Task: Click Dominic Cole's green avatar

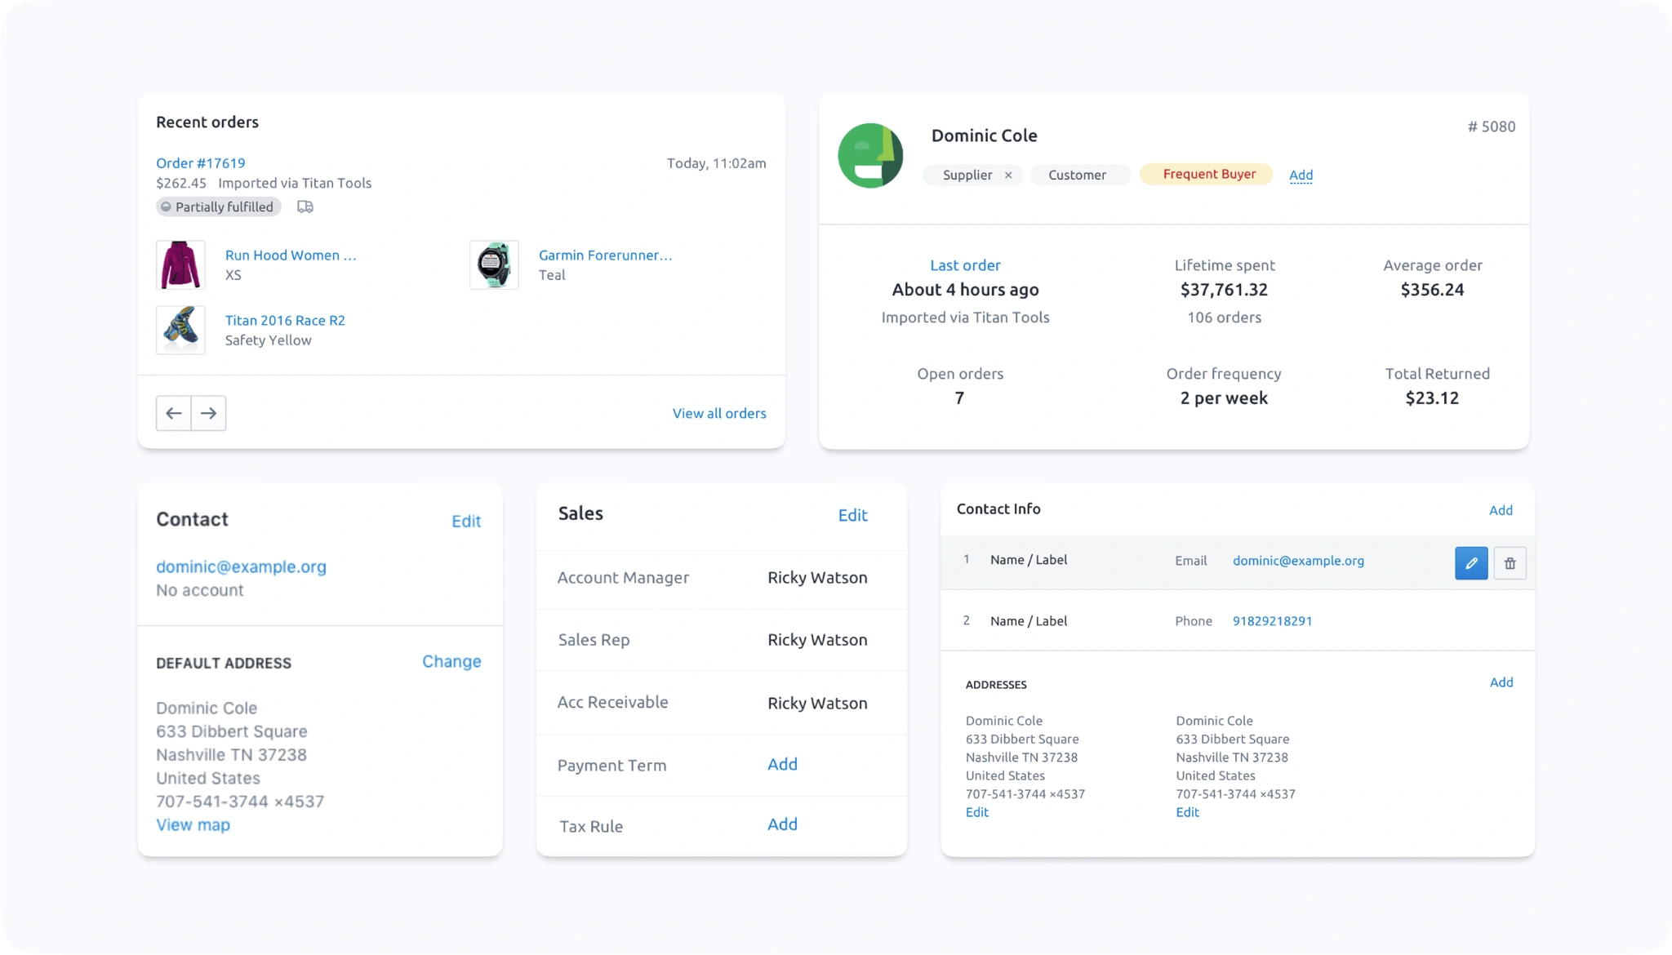Action: [870, 156]
